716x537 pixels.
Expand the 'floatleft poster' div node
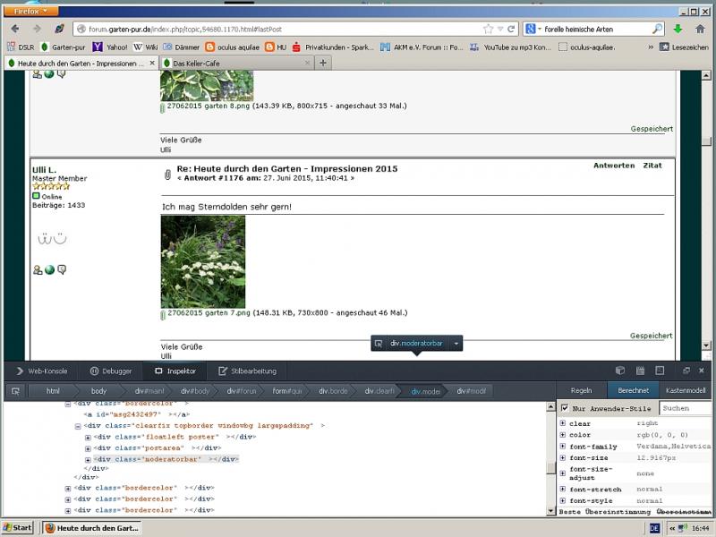(x=88, y=437)
